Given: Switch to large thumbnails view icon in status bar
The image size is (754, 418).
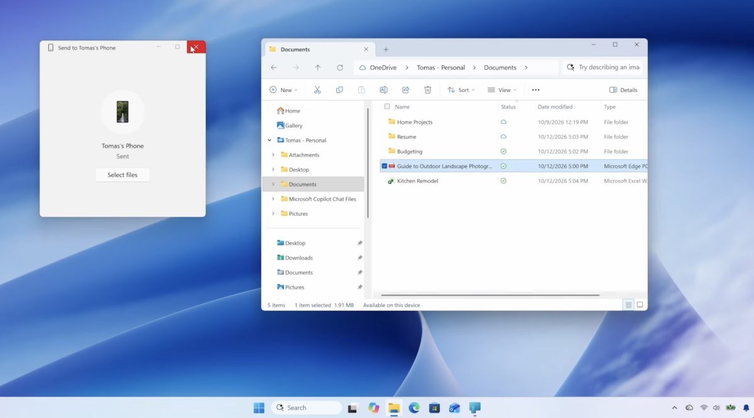Looking at the screenshot, I should (x=640, y=305).
